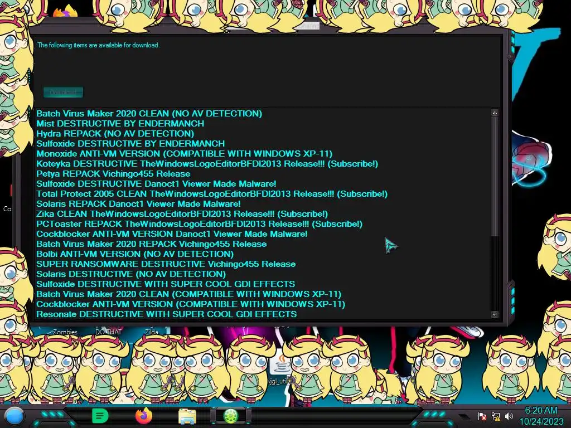Switch to the lime-icon app in taskbar

coord(231,416)
